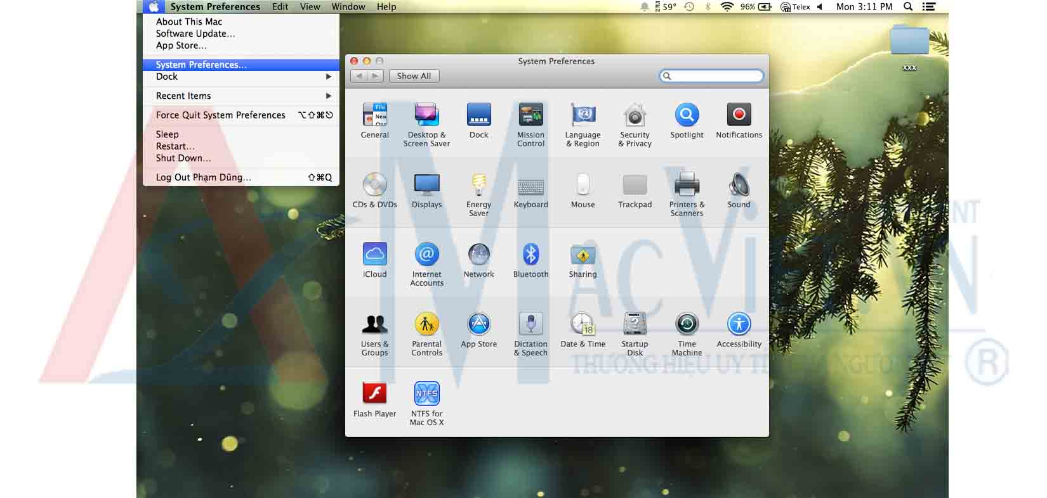Open Accessibility preferences
Screen dimensions: 1047x498
[739, 330]
